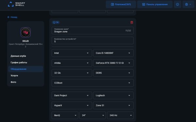Viewport: 196px width, 122px height.
Task: Click the Санкт-Петербург club address text
Action: coord(25,45)
